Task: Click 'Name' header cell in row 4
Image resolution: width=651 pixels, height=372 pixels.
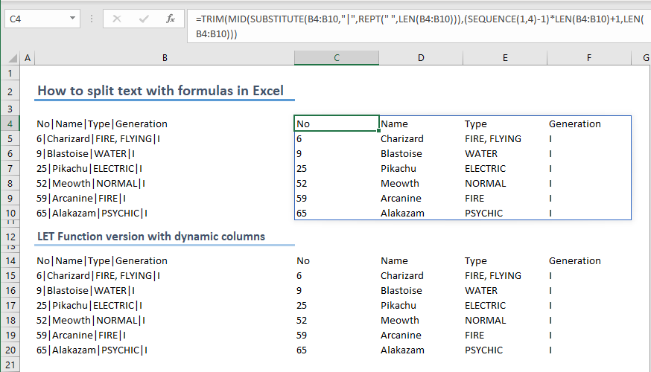Action: (394, 124)
